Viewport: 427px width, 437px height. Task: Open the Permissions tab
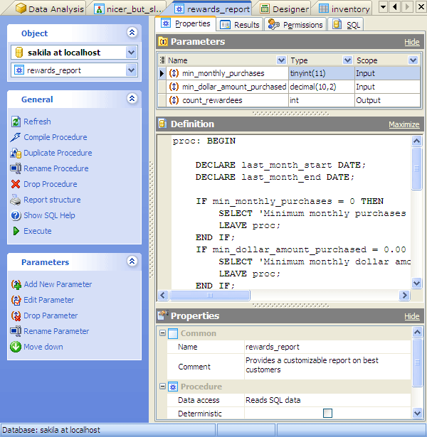(296, 25)
